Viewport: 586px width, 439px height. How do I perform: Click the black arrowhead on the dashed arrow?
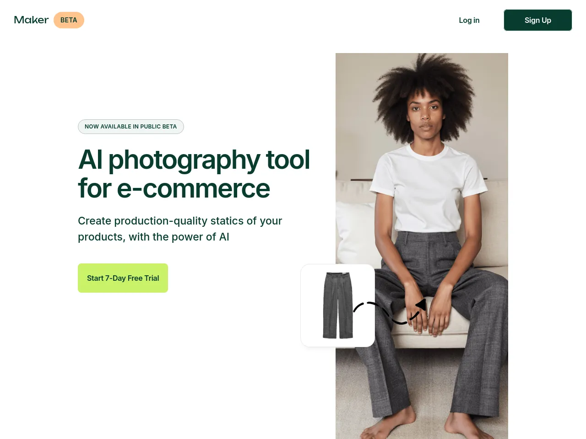pos(421,305)
